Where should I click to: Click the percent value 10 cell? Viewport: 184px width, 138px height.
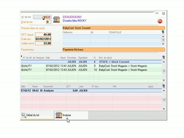[95, 70]
